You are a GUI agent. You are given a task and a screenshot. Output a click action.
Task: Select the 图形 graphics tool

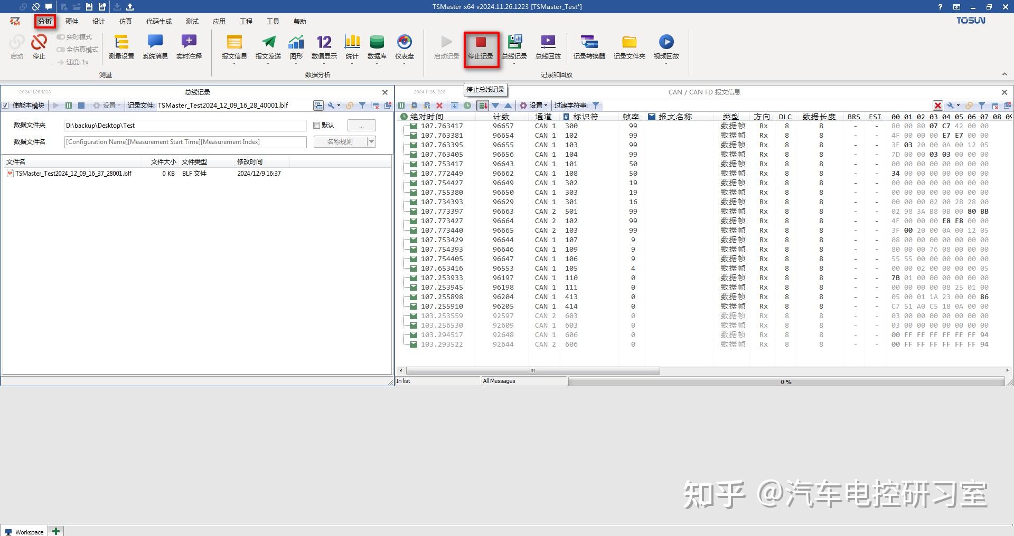point(296,47)
